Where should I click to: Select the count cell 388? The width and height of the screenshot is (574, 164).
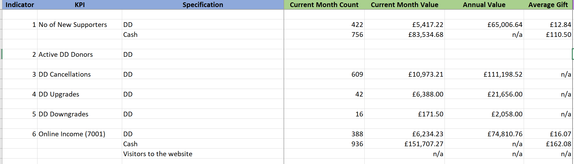click(324, 134)
